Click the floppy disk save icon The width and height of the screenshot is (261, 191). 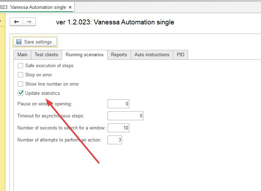pos(19,42)
